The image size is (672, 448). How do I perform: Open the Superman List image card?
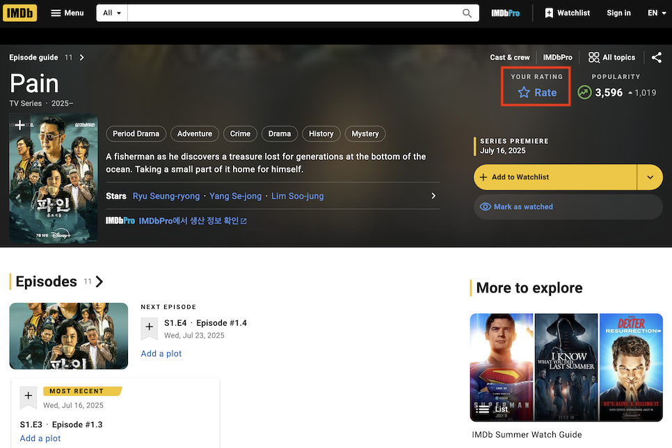point(566,367)
